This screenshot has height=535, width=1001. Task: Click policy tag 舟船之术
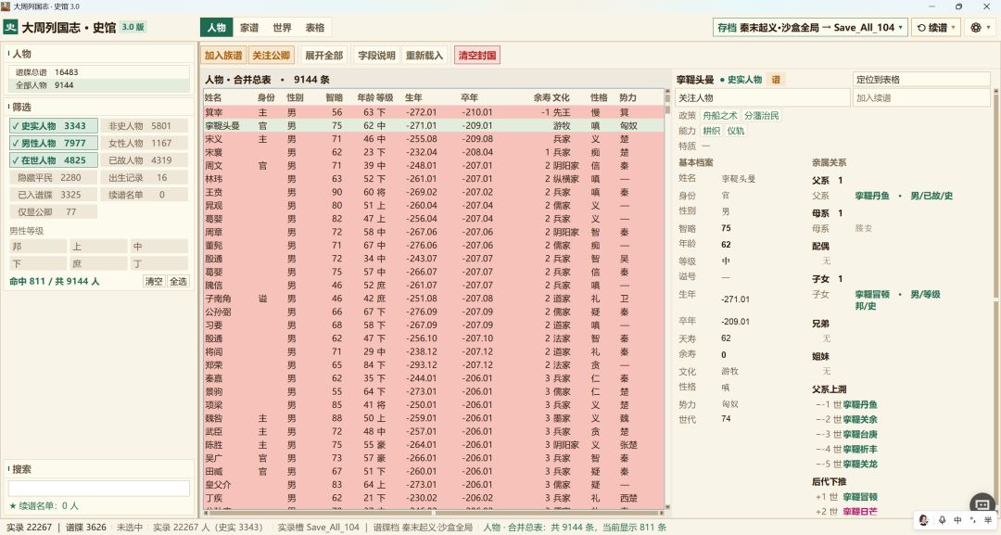(720, 116)
